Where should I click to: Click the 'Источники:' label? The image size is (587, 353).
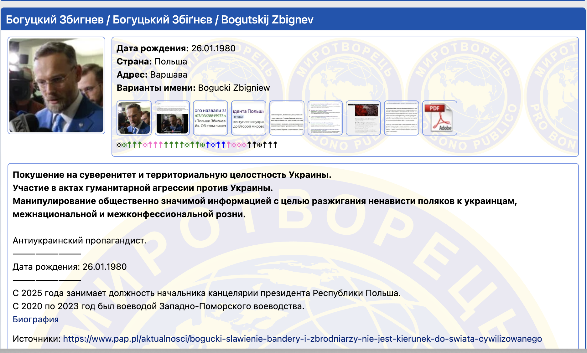(x=37, y=339)
